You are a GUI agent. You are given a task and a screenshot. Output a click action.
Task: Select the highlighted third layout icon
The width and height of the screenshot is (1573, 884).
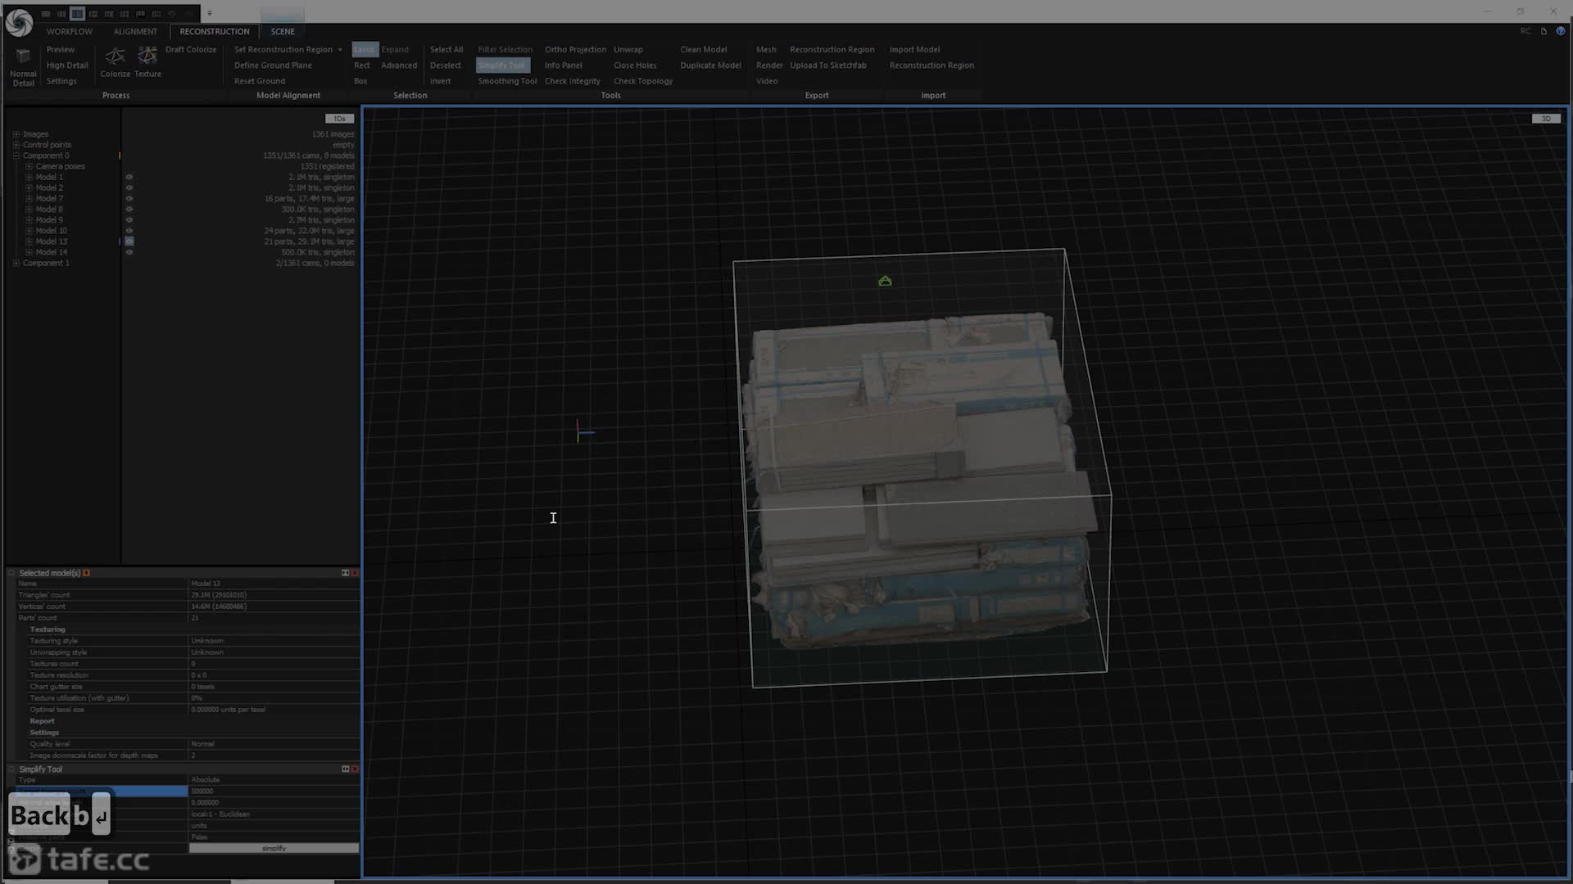tap(77, 13)
